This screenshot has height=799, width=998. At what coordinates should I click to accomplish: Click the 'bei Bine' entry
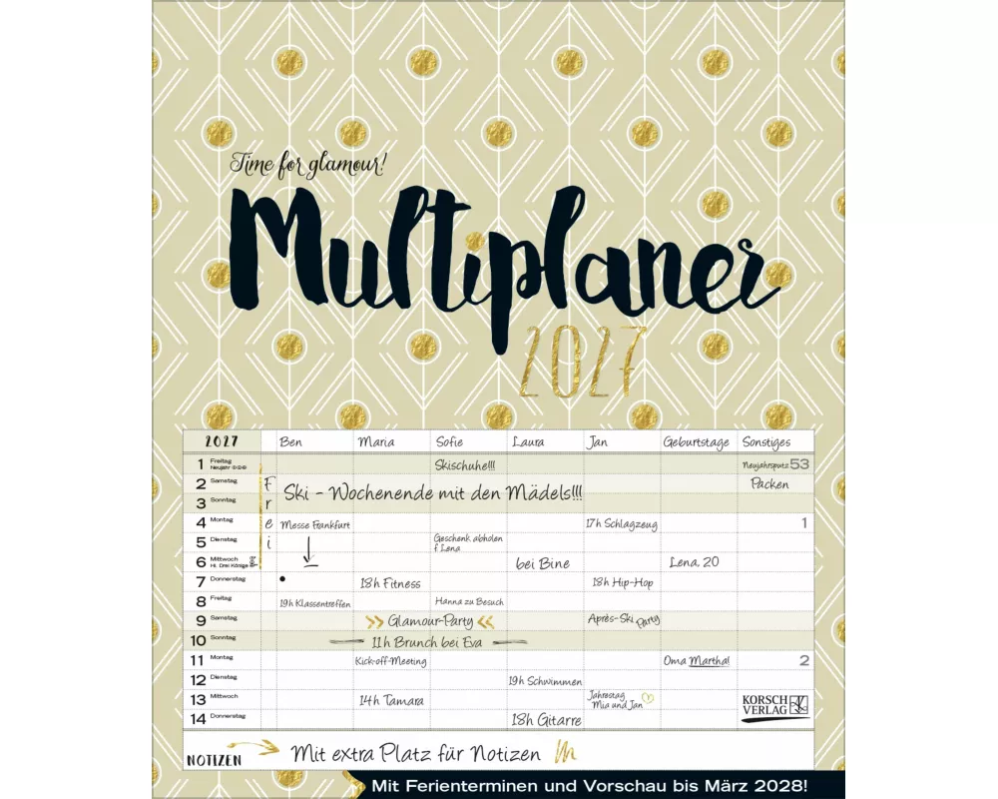pyautogui.click(x=543, y=563)
